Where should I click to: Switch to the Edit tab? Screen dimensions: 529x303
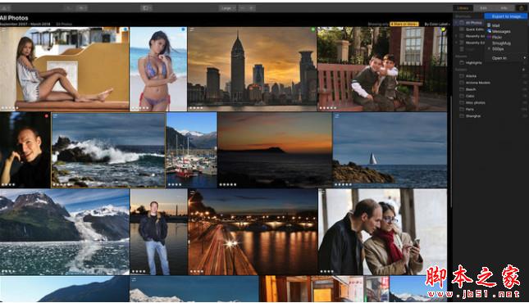tap(483, 8)
